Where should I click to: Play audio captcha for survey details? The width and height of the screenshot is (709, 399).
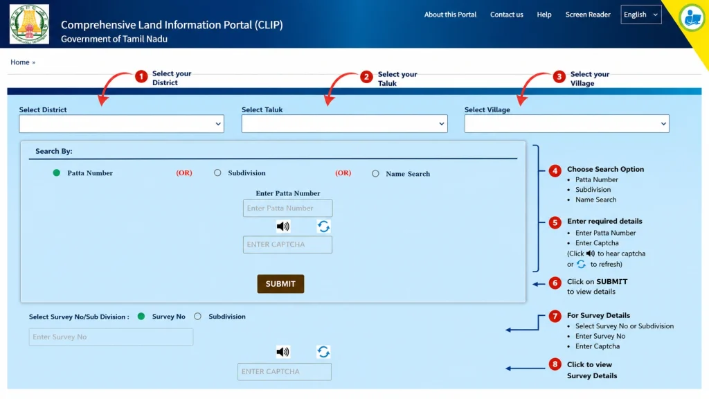[283, 351]
